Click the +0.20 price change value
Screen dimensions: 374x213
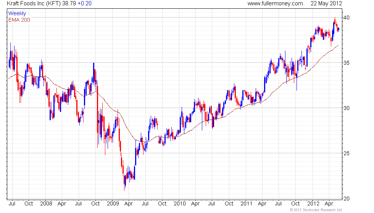(x=84, y=3)
